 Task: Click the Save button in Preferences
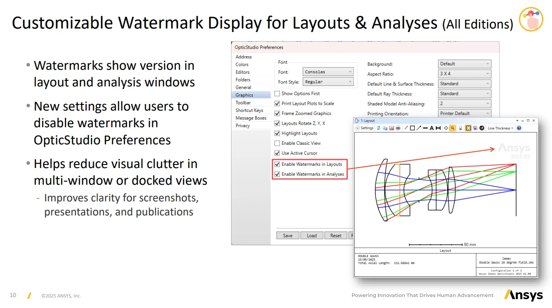[288, 236]
